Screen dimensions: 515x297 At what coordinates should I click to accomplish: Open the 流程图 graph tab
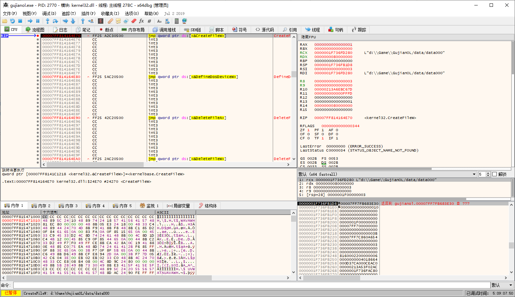pos(35,30)
